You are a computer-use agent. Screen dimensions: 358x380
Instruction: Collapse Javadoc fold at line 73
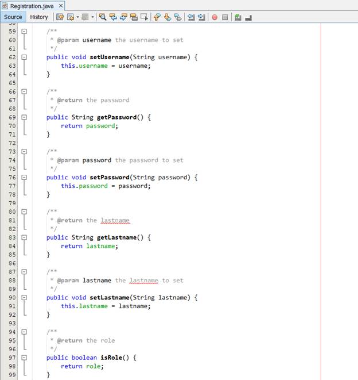click(24, 151)
